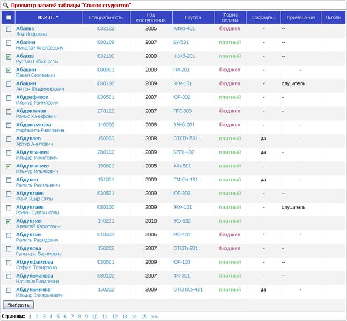347x321 pixels.
Task: Open specialty code 270102 link
Action: pyautogui.click(x=106, y=111)
